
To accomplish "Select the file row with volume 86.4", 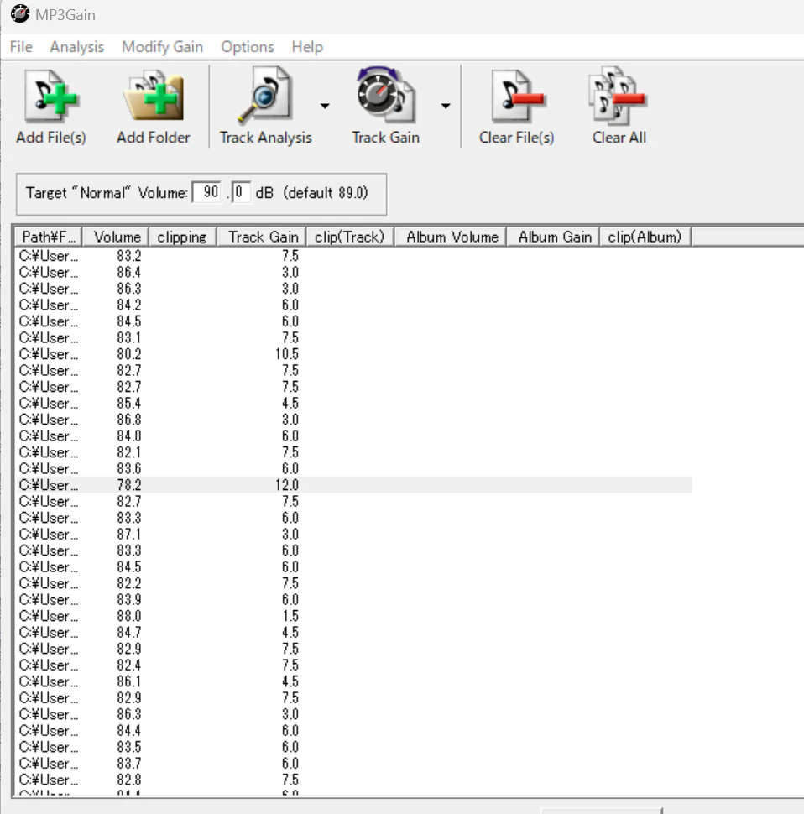I will [x=354, y=272].
